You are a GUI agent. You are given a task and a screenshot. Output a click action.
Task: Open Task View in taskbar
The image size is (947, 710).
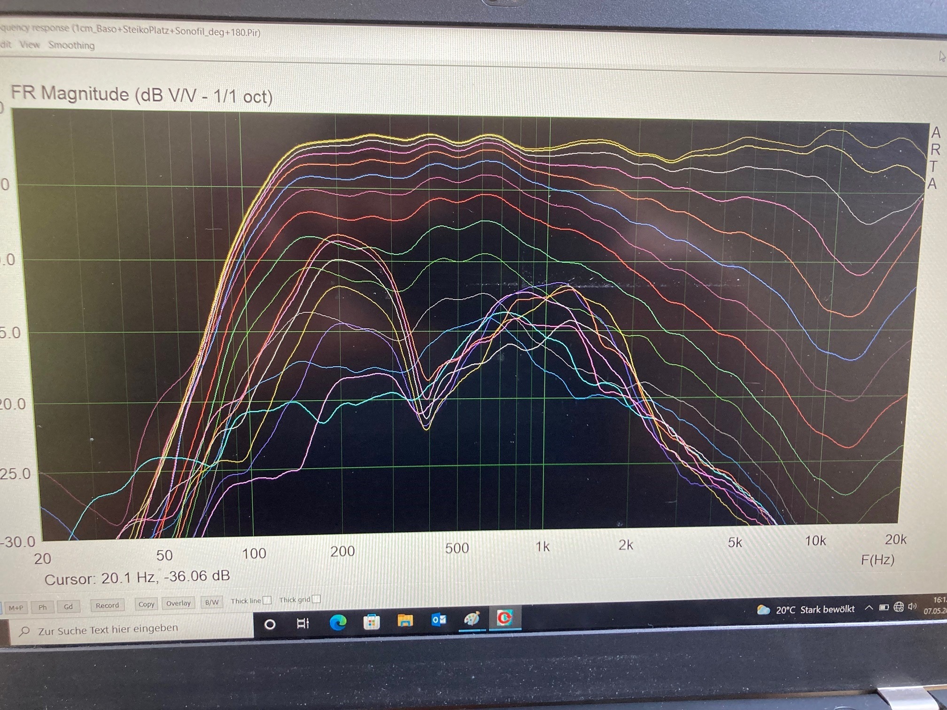point(303,623)
